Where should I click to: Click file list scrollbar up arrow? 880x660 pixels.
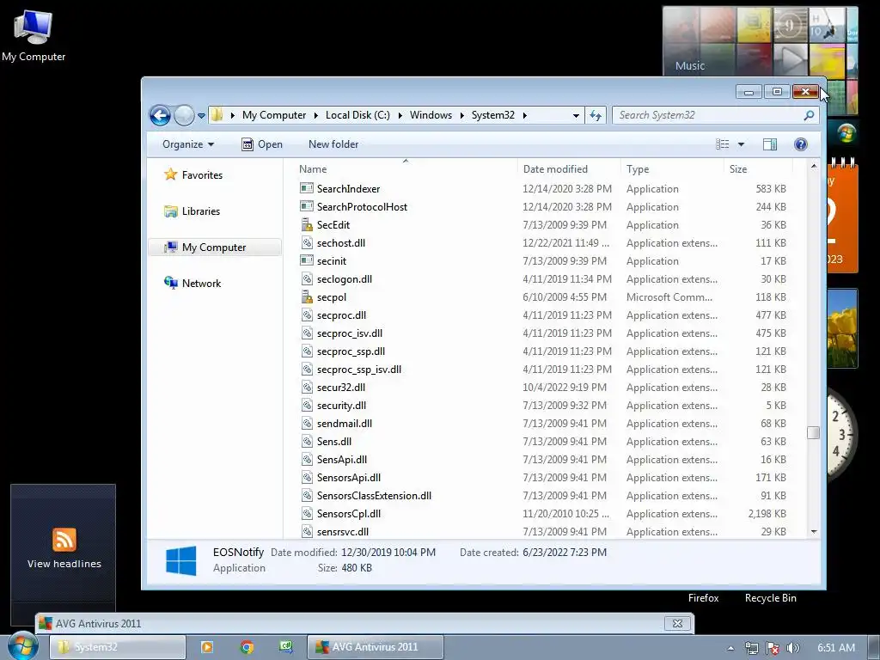pos(814,167)
